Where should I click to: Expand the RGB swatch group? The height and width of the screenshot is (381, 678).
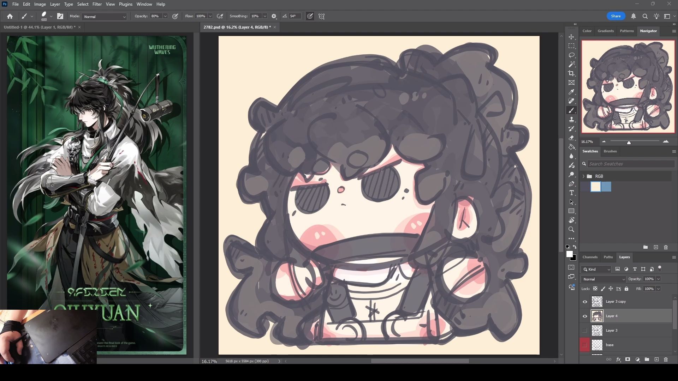coord(583,176)
